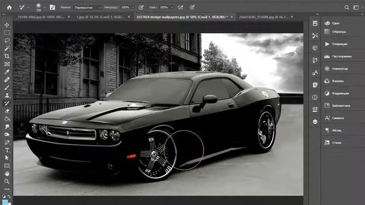365x205 pixels.
Task: Switch to the 3557424-dodge-wallpapers.jpg tab
Action: [x=182, y=17]
